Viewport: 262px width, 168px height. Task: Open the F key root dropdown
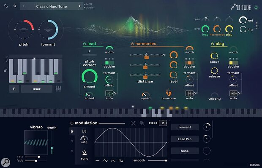(x=14, y=89)
